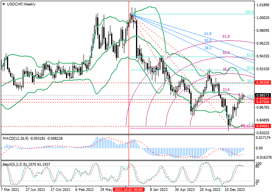Click the cyan 61.8 retracement label at right
Viewport: 272px width, 194px height.
pos(250,55)
